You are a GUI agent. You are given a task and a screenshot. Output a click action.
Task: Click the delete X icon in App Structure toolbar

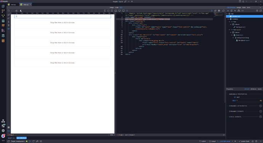point(235,11)
